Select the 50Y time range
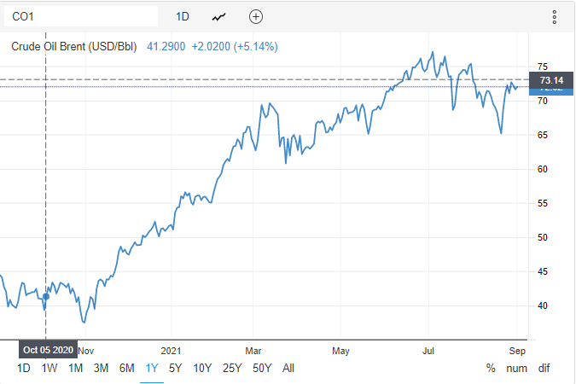Image resolution: width=576 pixels, height=384 pixels. click(261, 368)
